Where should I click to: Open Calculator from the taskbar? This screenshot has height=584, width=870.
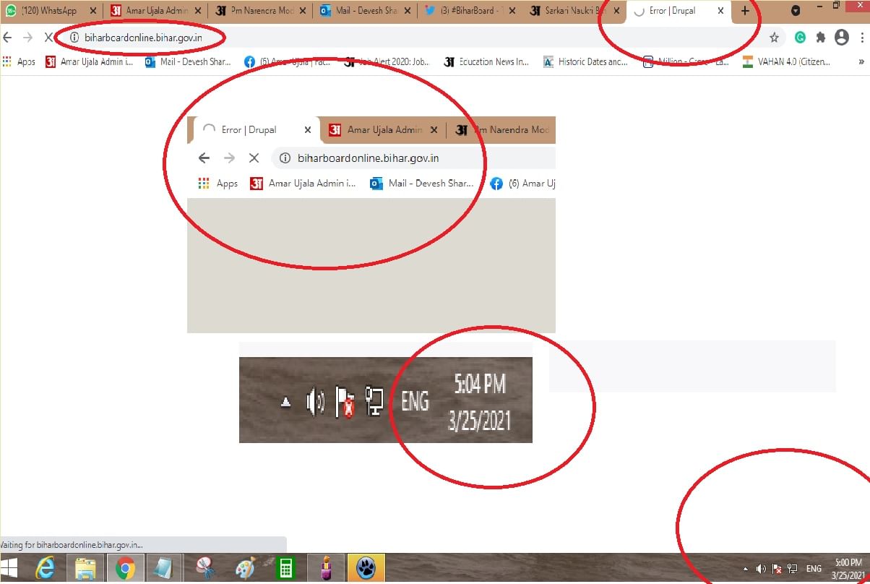click(286, 569)
